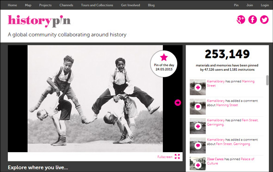The height and width of the screenshot is (172, 273).
Task: Follow the Palace of Culture link
Action: point(230,161)
